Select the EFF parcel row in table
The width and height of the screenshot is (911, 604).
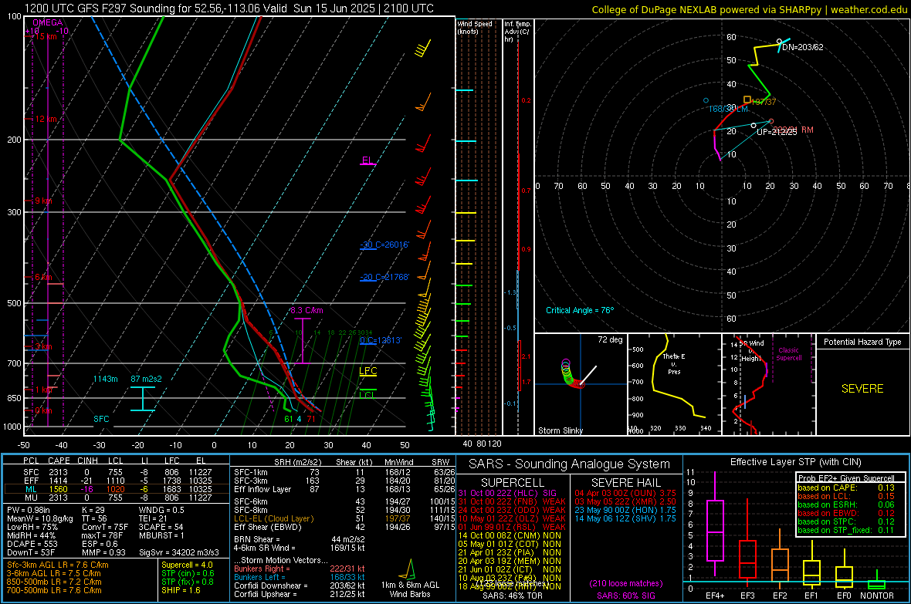point(117,481)
